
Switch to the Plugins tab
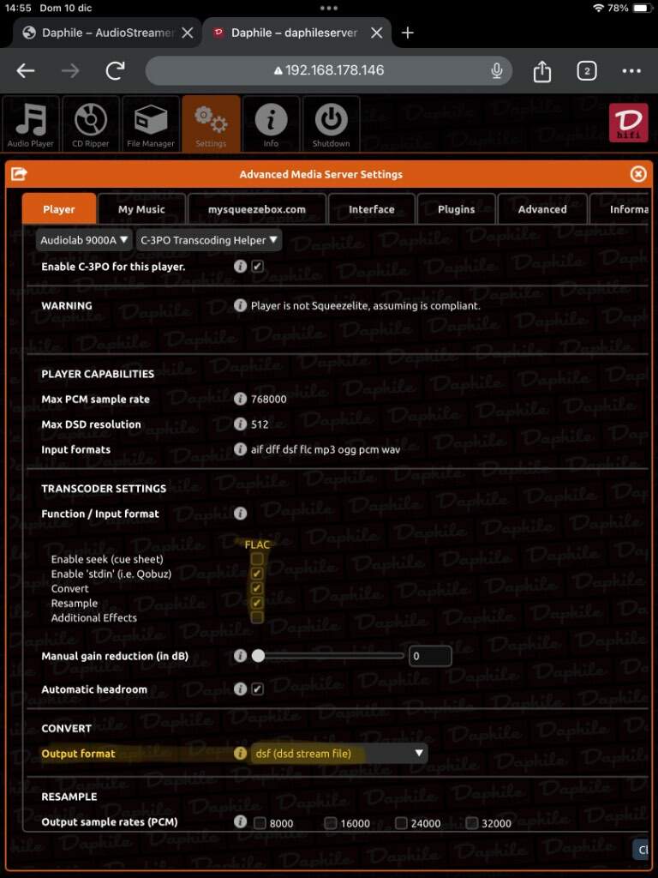(x=456, y=209)
